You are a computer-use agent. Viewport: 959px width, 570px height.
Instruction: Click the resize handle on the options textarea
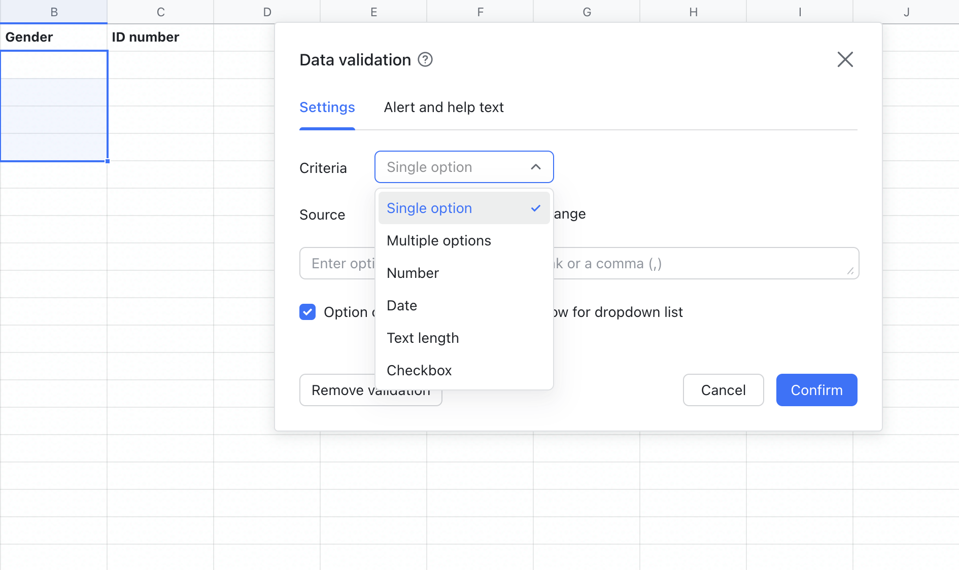click(849, 271)
